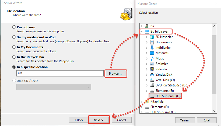Image resolution: width=221 pixels, height=126 pixels.
Task: Click the specific location path field
Action: click(x=60, y=73)
